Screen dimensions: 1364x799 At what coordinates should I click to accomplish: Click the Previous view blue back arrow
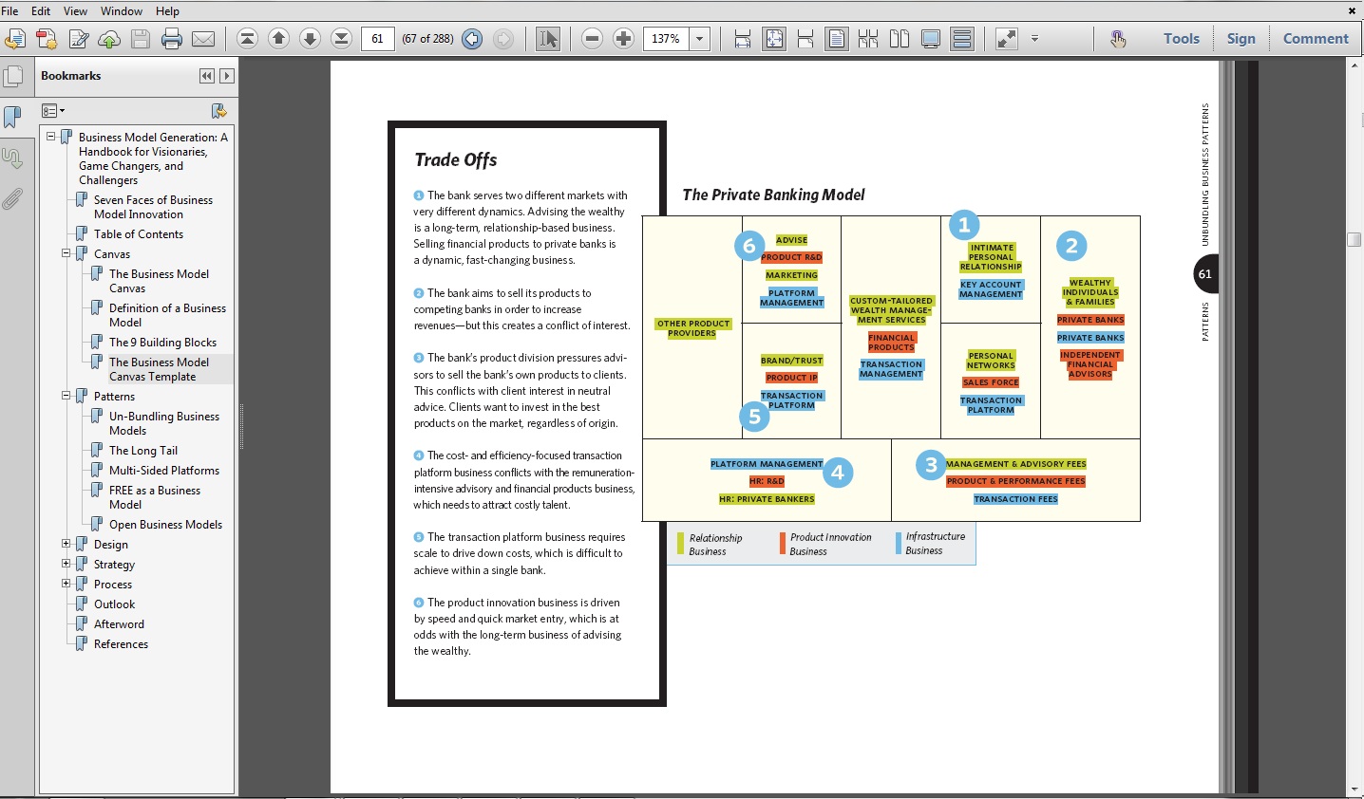(472, 39)
